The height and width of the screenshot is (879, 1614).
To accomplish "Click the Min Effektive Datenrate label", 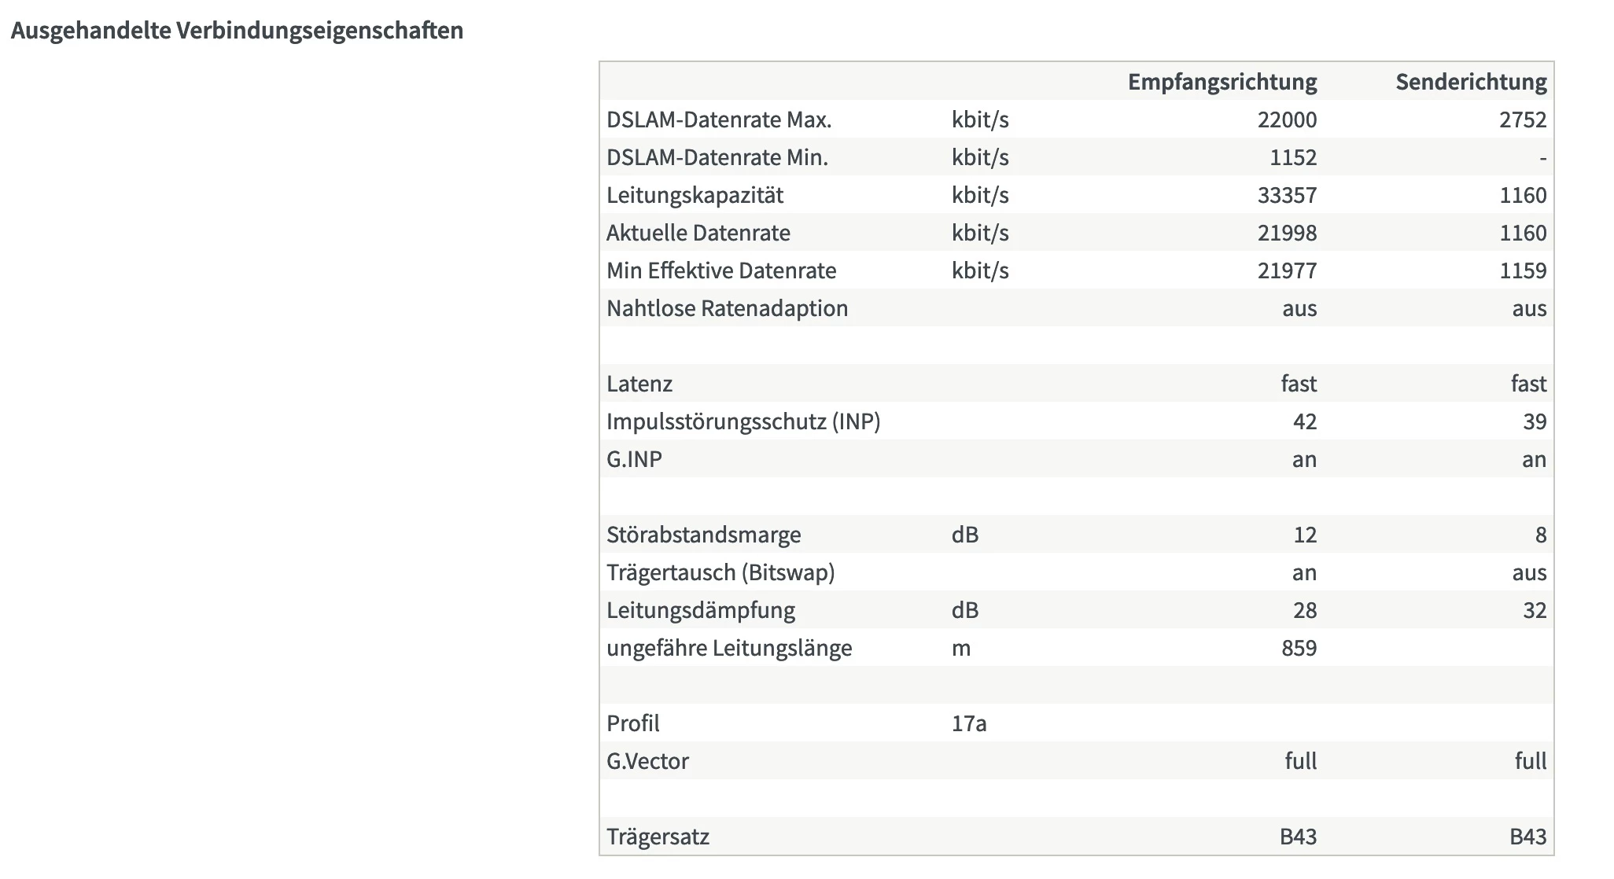I will (720, 270).
